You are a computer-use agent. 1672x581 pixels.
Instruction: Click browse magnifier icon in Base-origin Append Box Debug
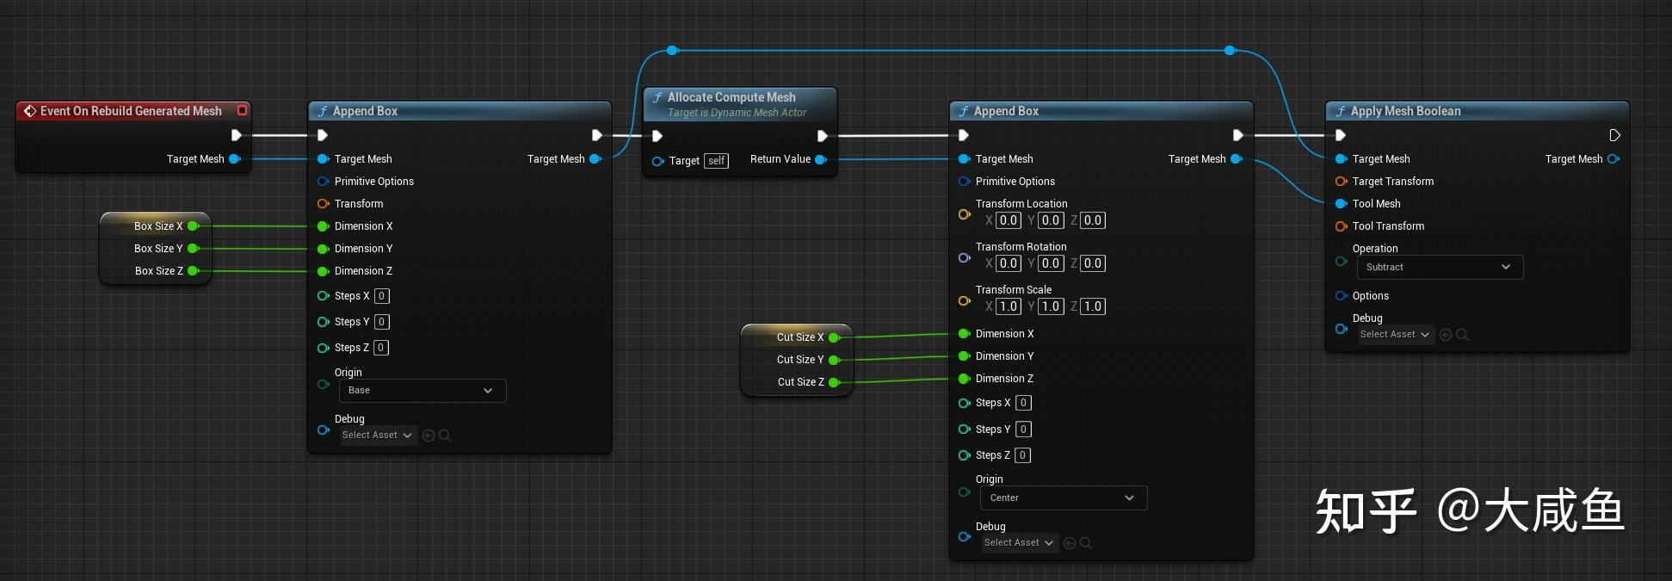point(445,436)
